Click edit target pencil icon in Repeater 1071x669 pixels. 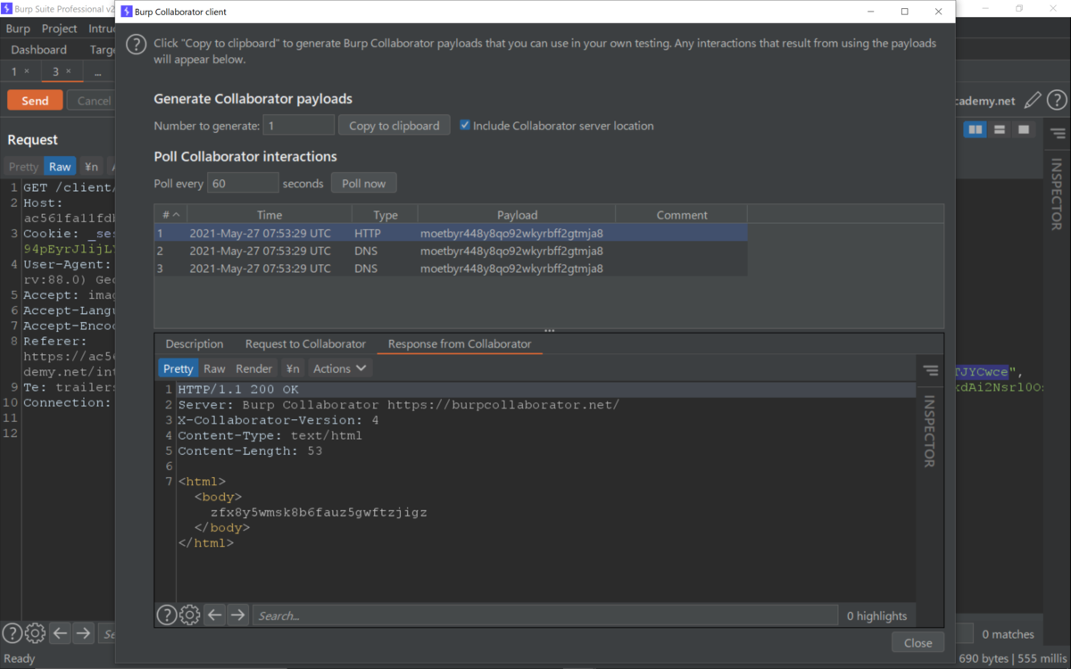click(1033, 101)
